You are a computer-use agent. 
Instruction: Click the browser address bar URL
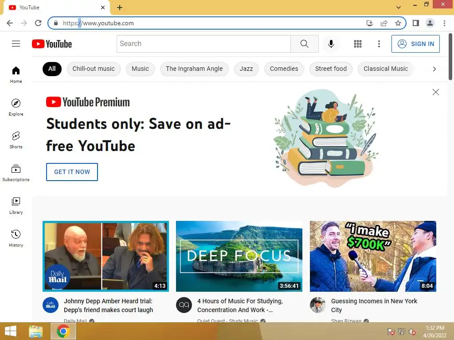pos(98,23)
